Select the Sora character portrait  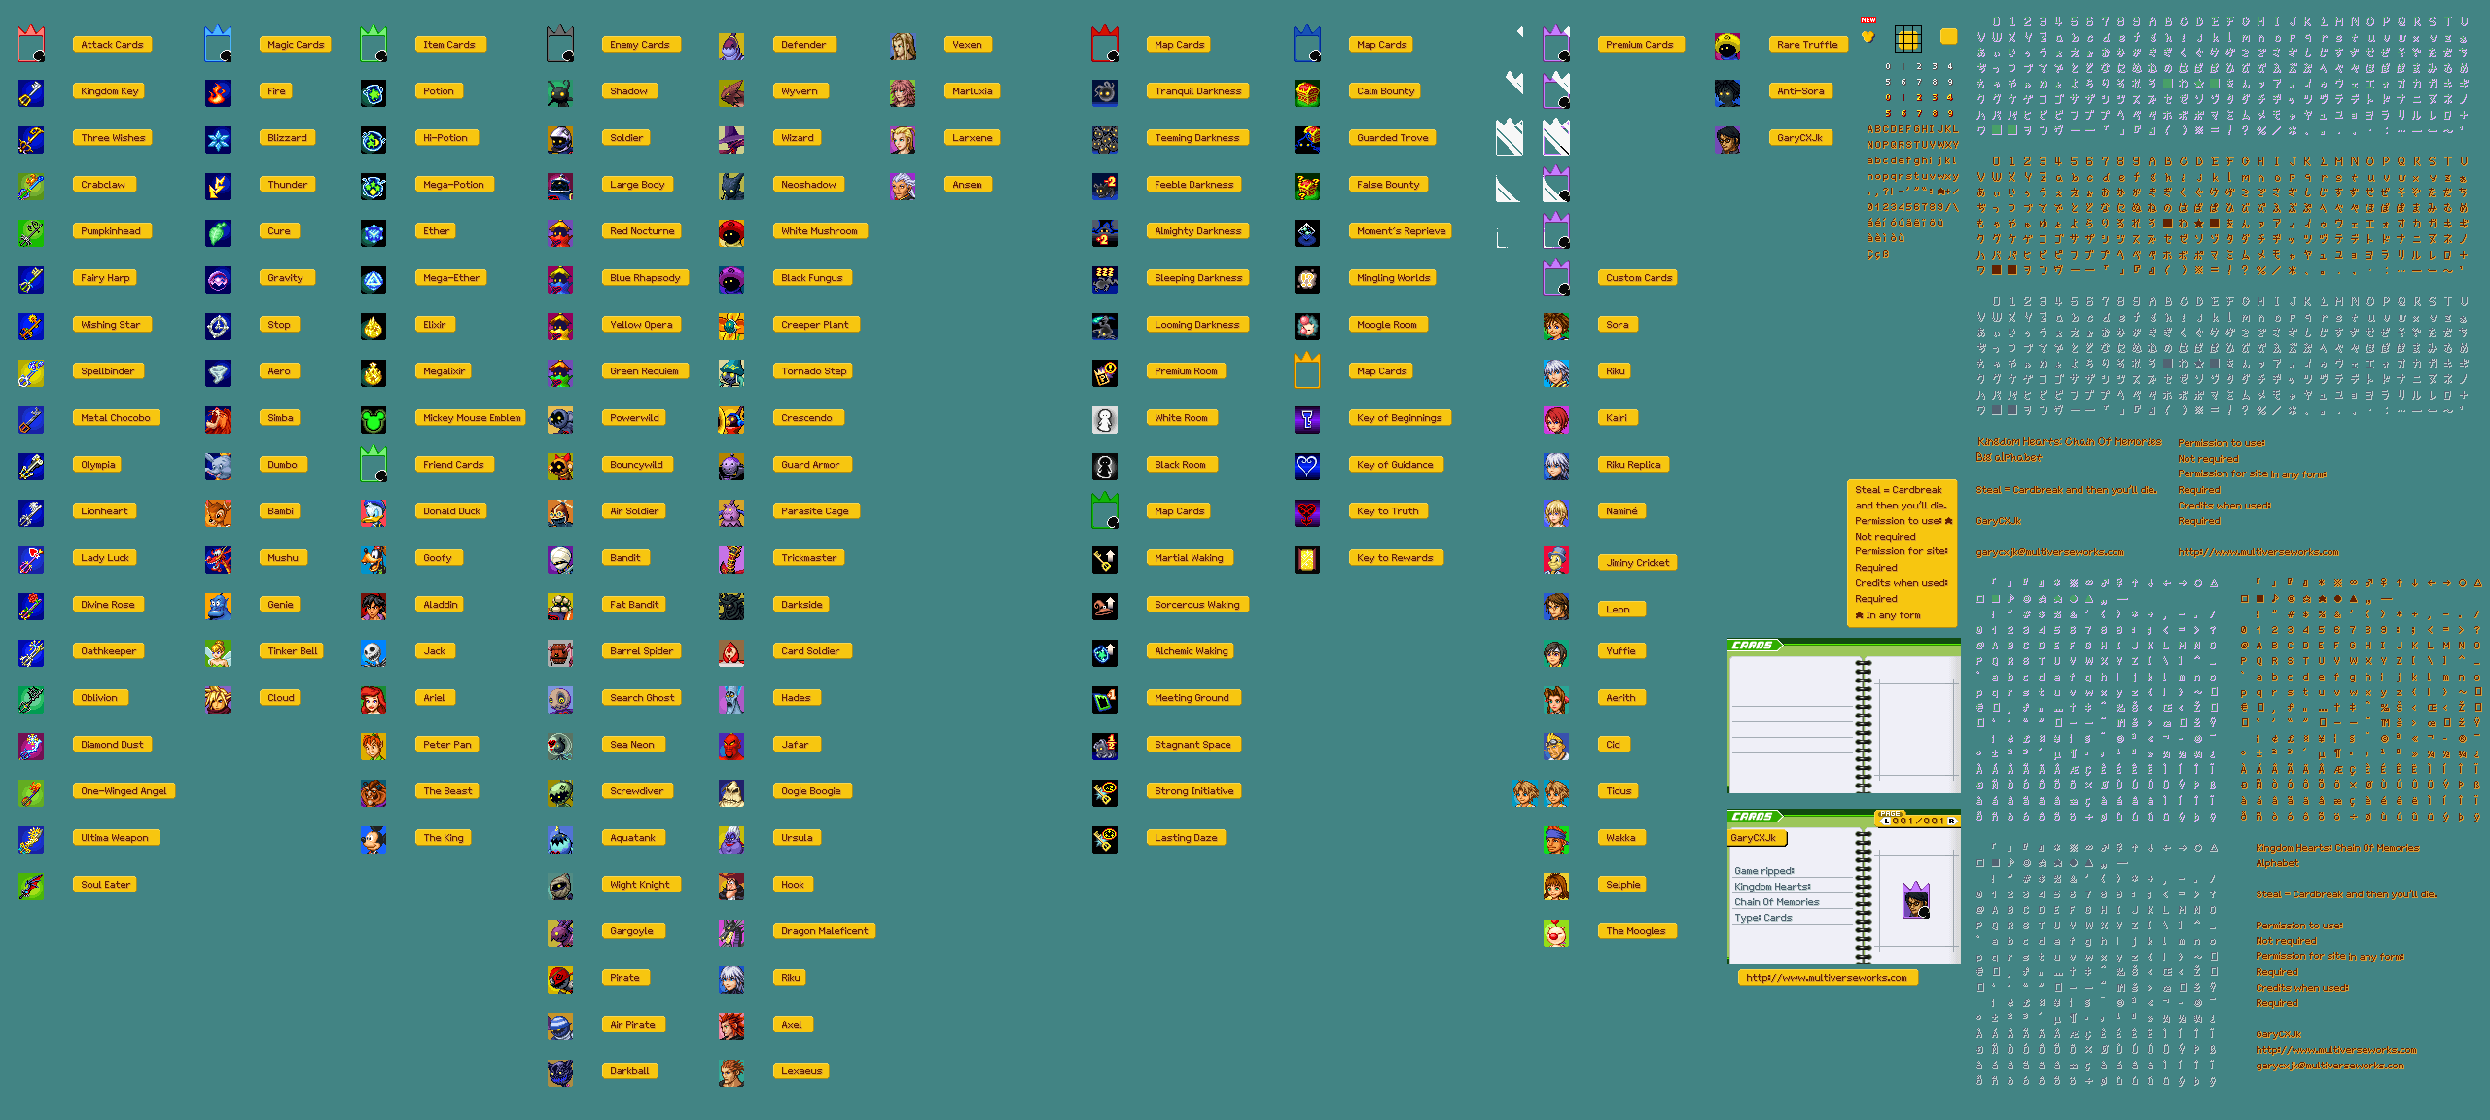pos(1556,326)
